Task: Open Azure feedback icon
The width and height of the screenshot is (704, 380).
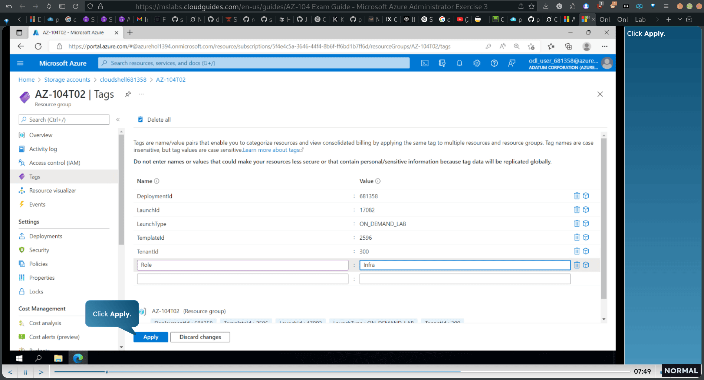Action: tap(512, 63)
